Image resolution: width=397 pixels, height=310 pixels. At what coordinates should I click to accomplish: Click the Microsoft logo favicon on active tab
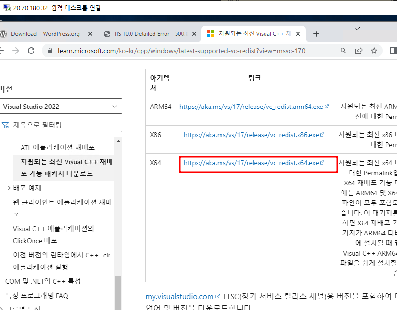coord(210,33)
